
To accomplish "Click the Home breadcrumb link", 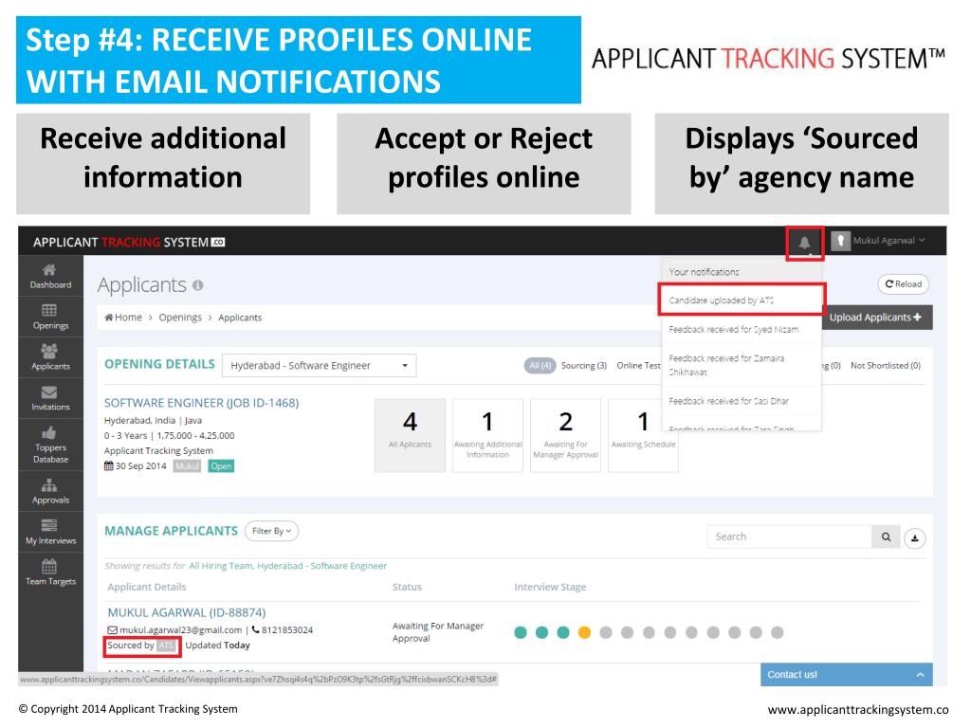I will [x=123, y=317].
